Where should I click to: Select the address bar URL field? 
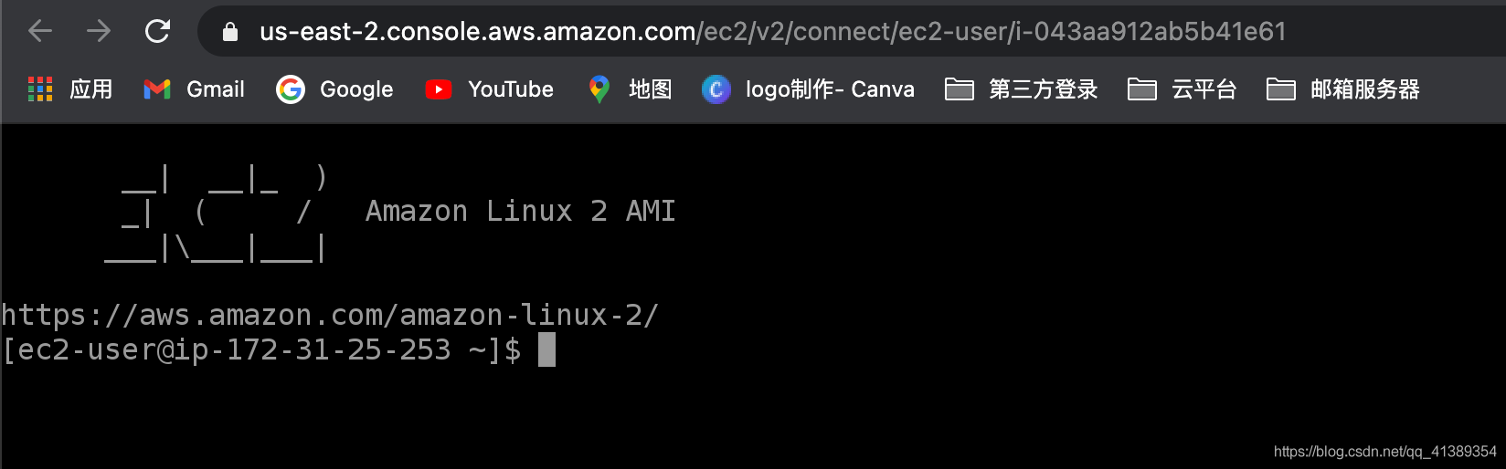click(772, 32)
